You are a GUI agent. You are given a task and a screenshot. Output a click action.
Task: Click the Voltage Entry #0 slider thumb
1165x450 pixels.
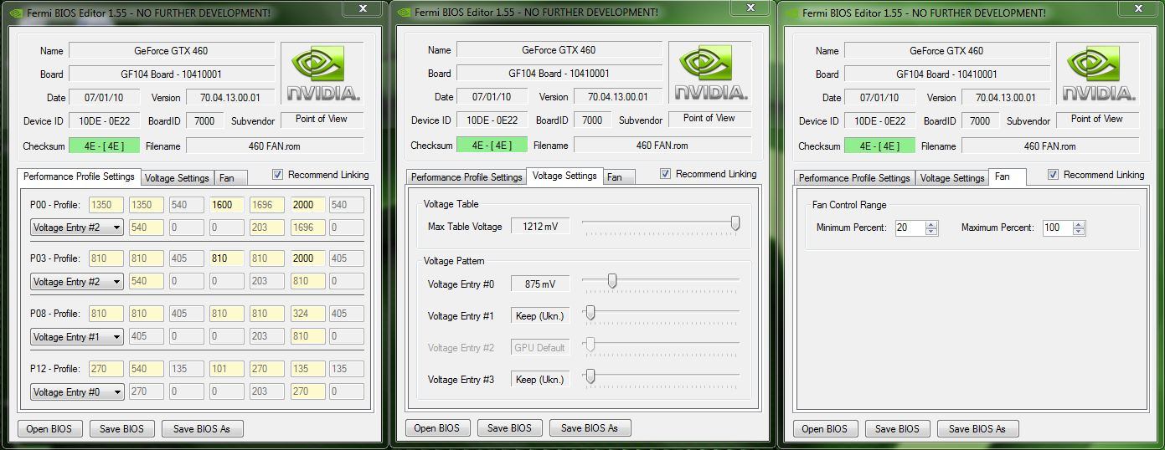coord(612,281)
